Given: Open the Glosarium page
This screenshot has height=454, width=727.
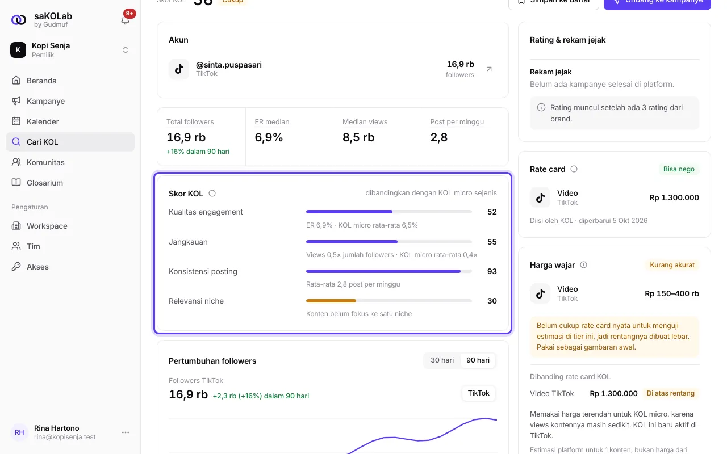Looking at the screenshot, I should [x=70, y=183].
